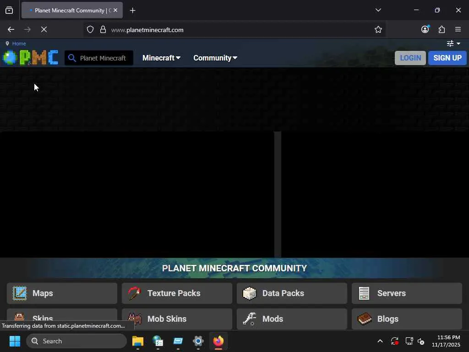The image size is (469, 352).
Task: Open the Blogs category
Action: coord(407,319)
